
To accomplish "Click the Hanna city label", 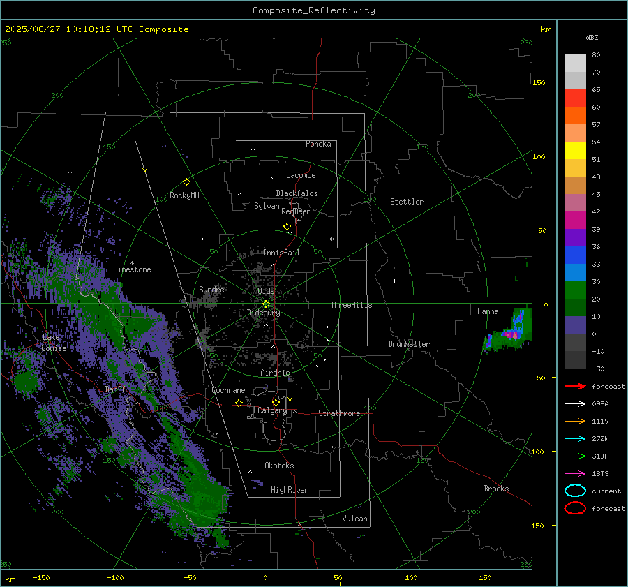I will point(488,311).
